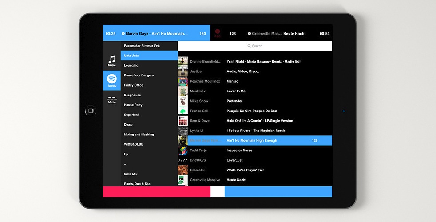Screen dimensions: 436x222
Task: Select the D/R/U/G/S album art
Action: (182, 160)
